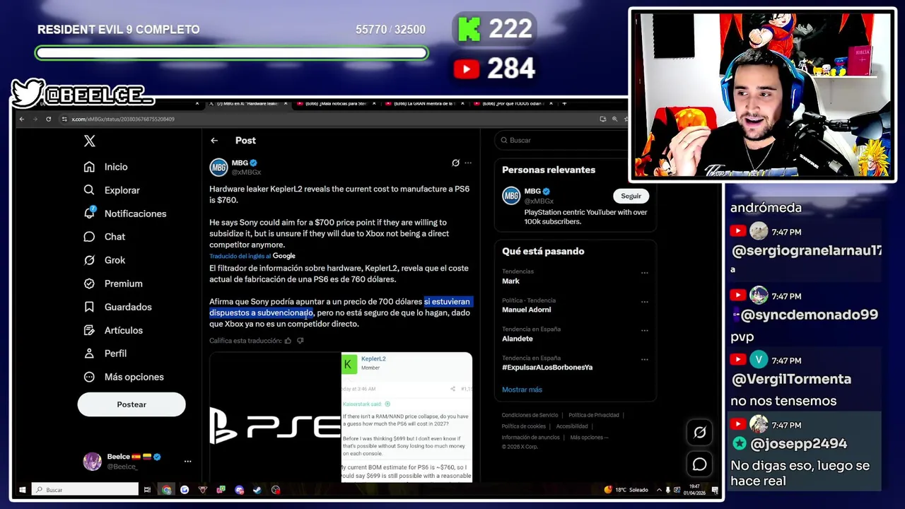Open the PS6 logo image
Viewport: 905px width, 509px height.
[275, 417]
